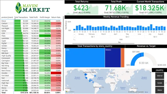The width and height of the screenshot is (167, 94).
Task: Click the Microsoft Bing logo on map
Action: [x=70, y=92]
